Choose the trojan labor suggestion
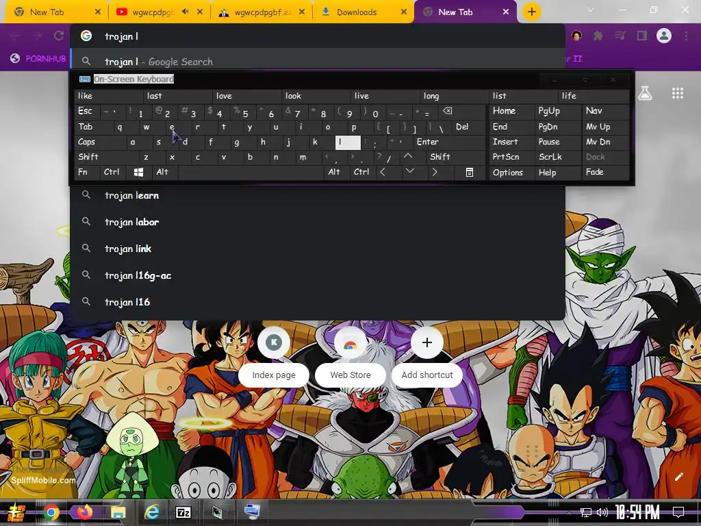 [x=318, y=222]
